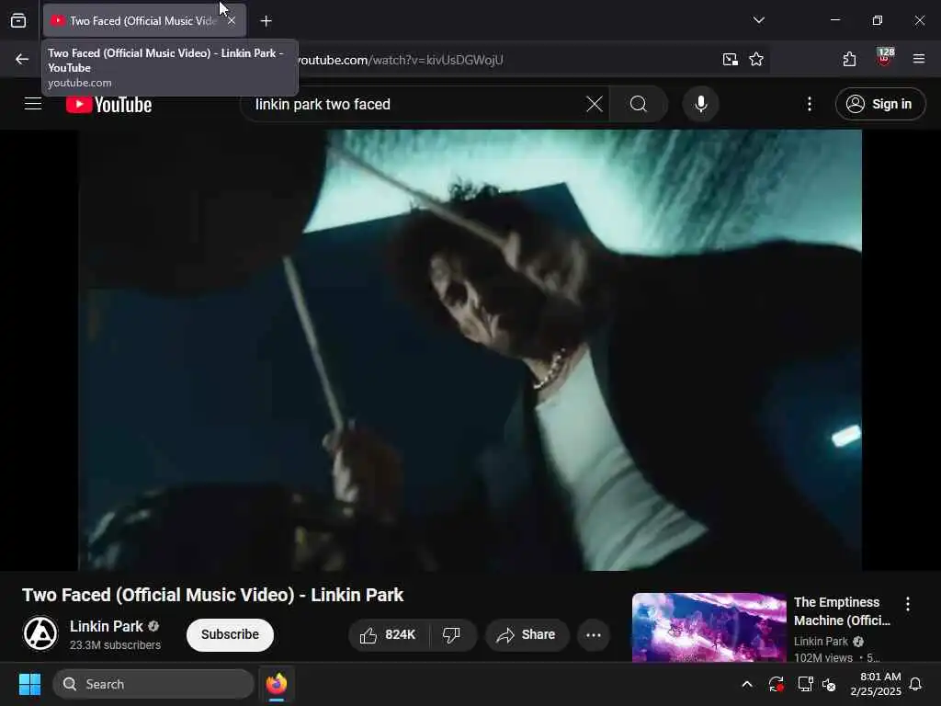Expand the list all tabs chevron

tap(758, 20)
